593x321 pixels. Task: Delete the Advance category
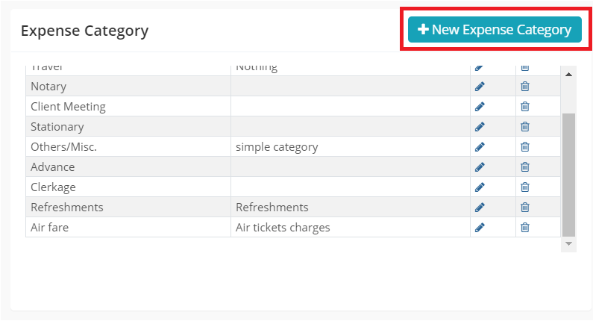click(x=524, y=167)
